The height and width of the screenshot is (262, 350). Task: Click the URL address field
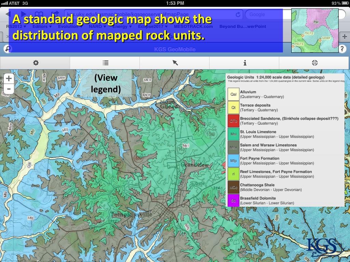pyautogui.click(x=153, y=14)
